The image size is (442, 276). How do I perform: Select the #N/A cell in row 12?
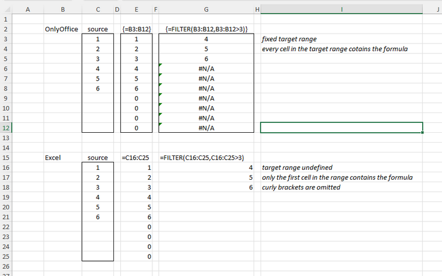pos(206,128)
